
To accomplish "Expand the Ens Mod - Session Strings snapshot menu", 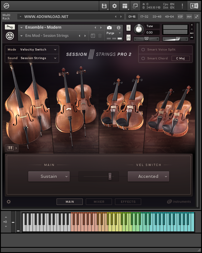I will point(21,36).
